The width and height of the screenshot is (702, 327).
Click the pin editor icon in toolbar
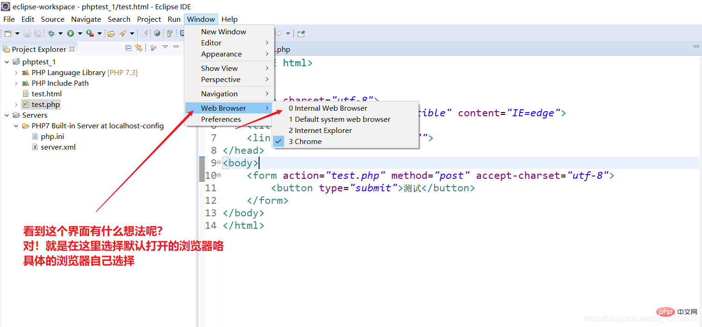coord(301,33)
